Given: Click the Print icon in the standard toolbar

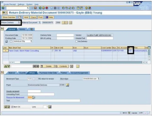Looking at the screenshot, I should [x=52, y=8].
